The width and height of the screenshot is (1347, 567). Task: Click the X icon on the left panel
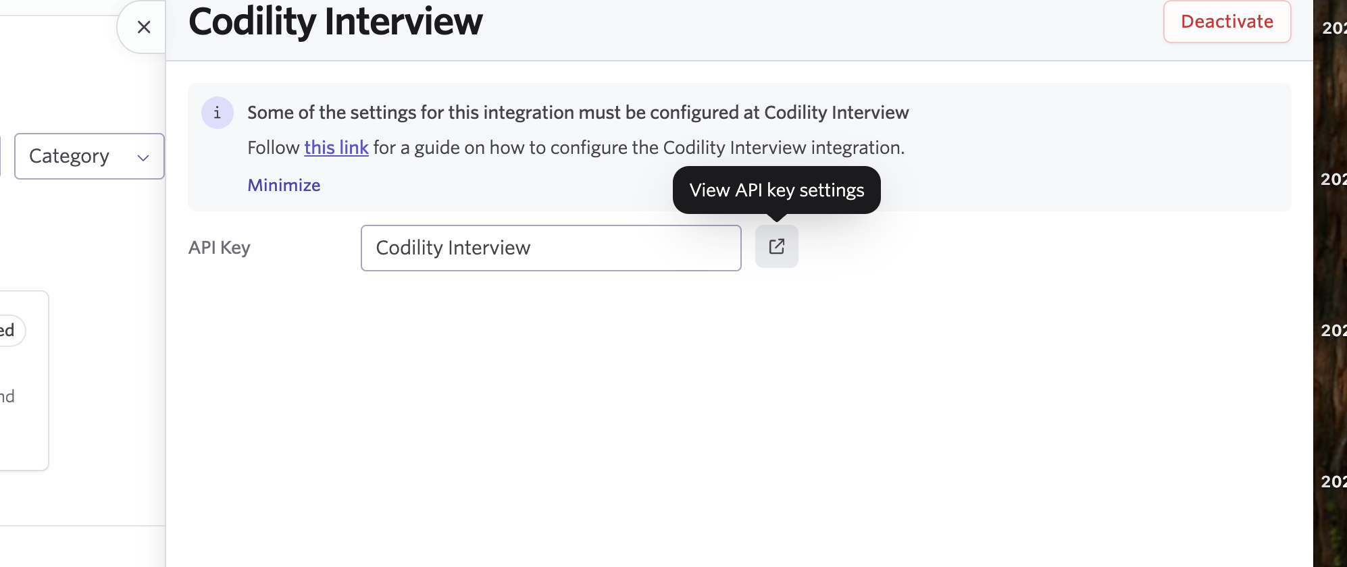(x=143, y=27)
